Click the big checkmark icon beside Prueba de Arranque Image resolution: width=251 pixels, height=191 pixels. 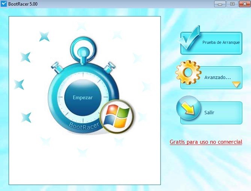189,38
